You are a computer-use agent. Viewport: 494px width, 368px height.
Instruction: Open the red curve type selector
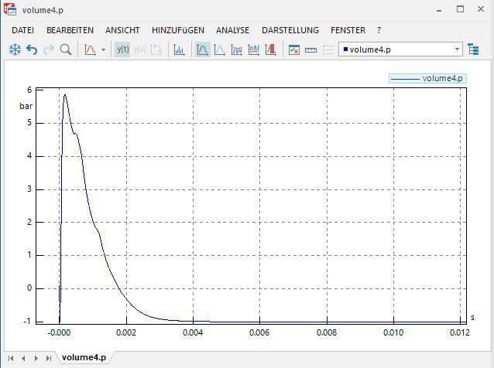pyautogui.click(x=90, y=49)
